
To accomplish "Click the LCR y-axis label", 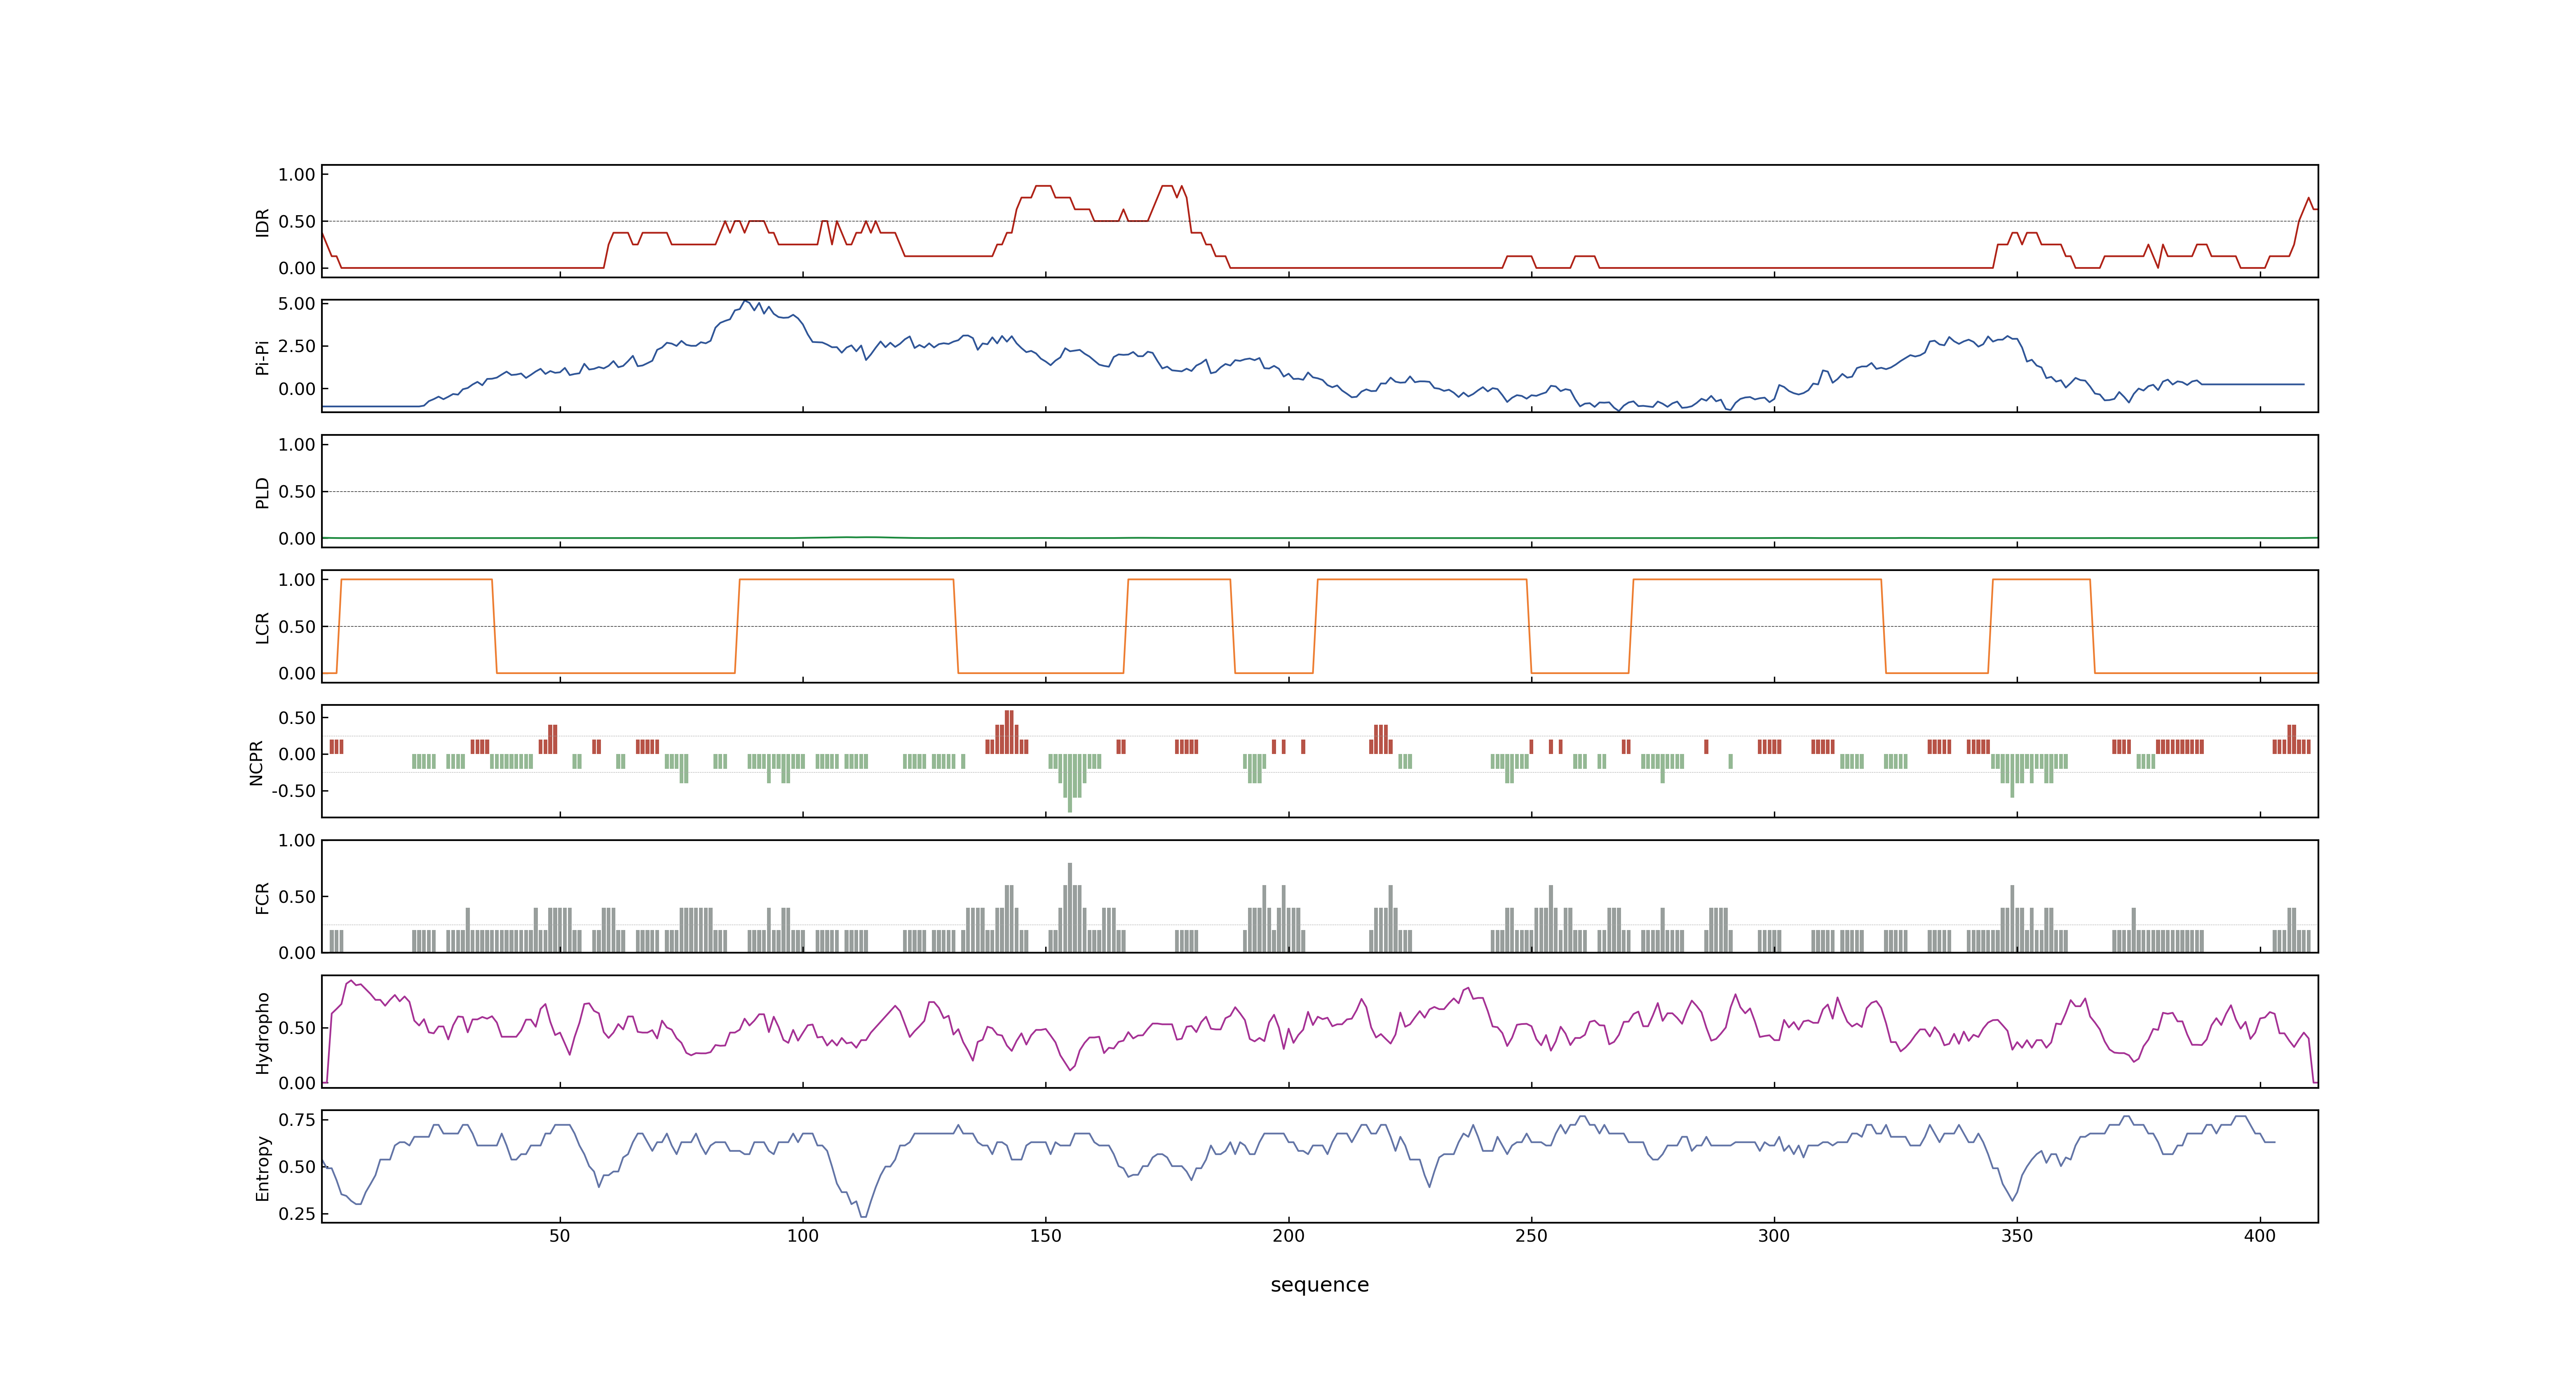I will 262,627.
